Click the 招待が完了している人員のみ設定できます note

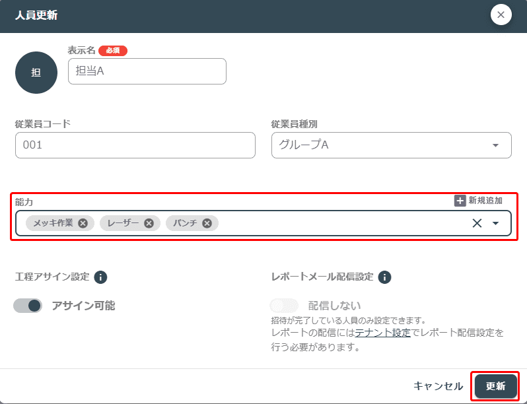click(349, 320)
